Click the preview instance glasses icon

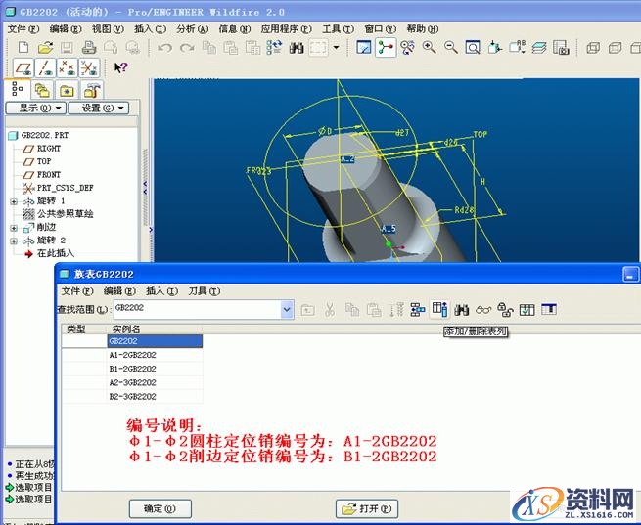pyautogui.click(x=483, y=310)
